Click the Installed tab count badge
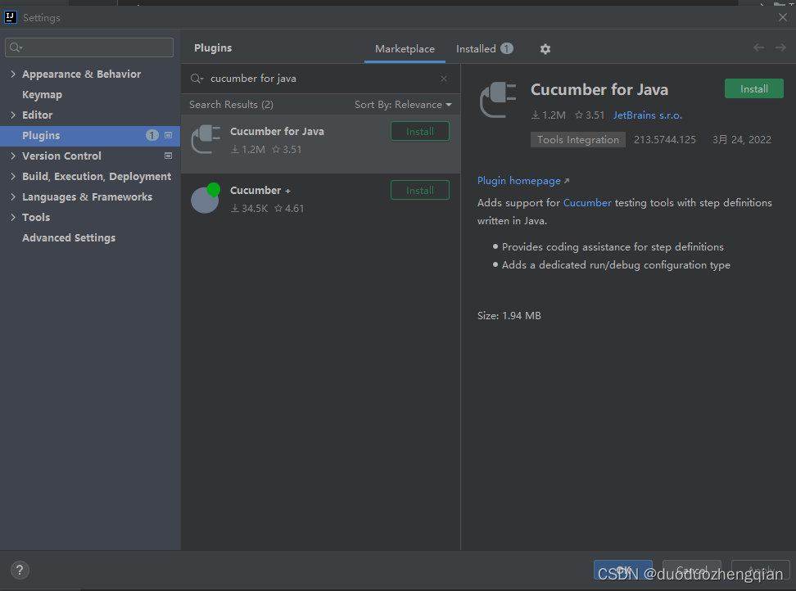796x591 pixels. pos(507,48)
